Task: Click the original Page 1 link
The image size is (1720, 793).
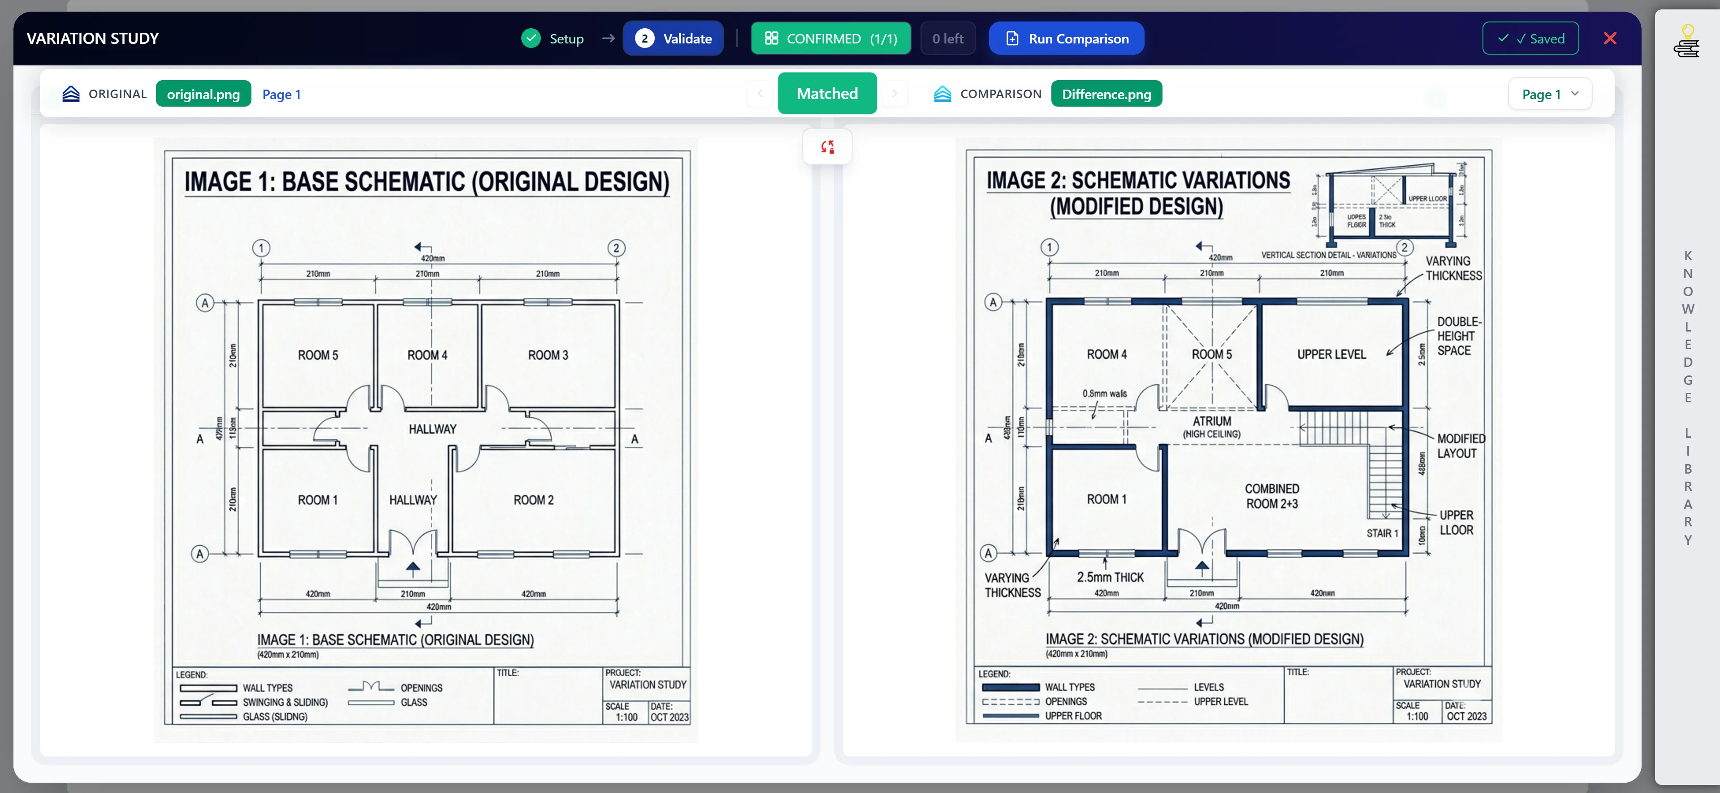Action: (282, 94)
